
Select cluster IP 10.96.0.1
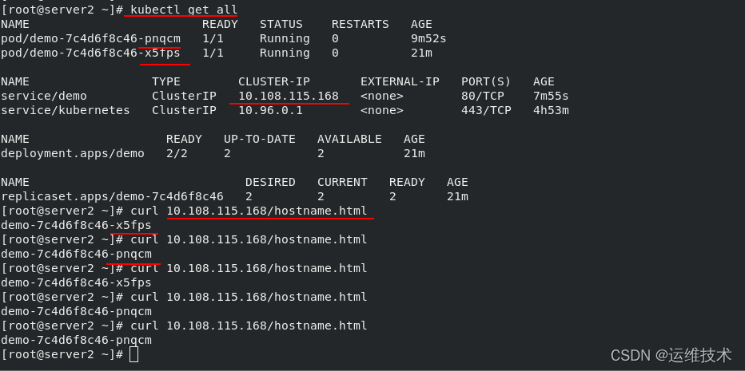point(270,110)
